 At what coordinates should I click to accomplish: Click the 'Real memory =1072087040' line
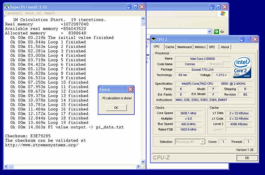47,24
